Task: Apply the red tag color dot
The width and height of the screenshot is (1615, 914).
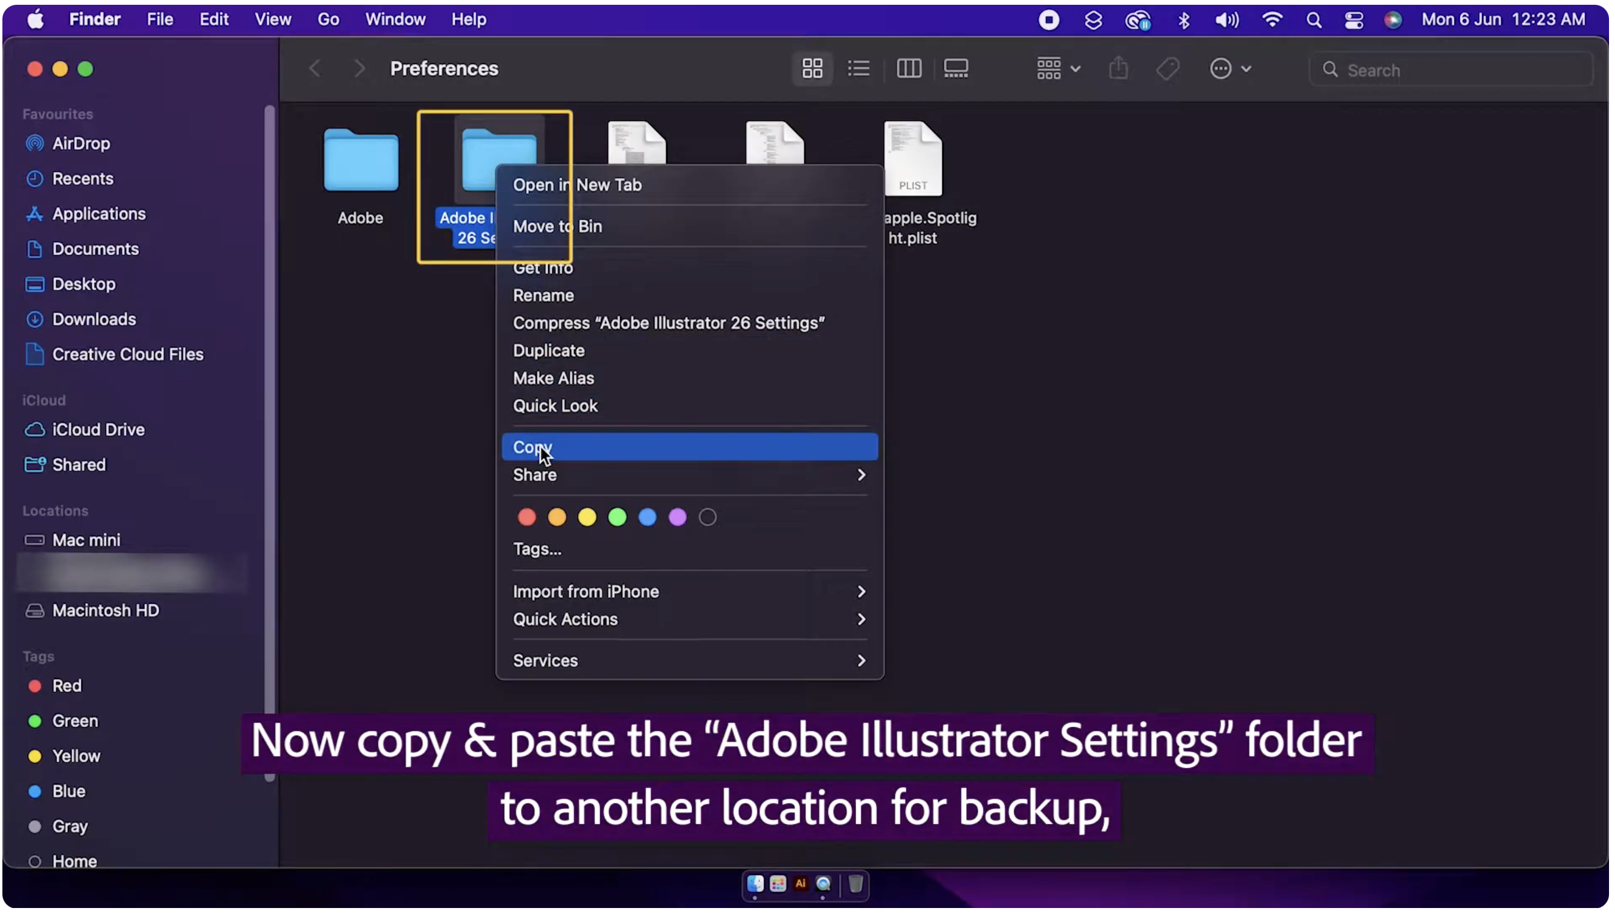Action: (527, 517)
